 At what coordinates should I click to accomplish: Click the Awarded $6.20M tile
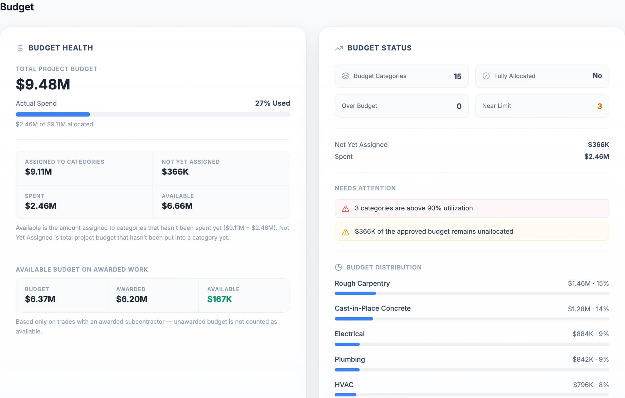153,296
